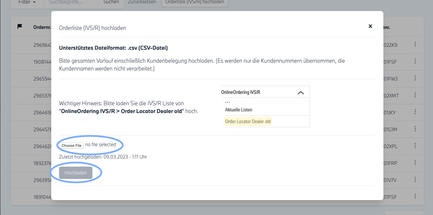Image resolution: width=433 pixels, height=215 pixels.
Task: Click the Suchen button
Action: 111,2
